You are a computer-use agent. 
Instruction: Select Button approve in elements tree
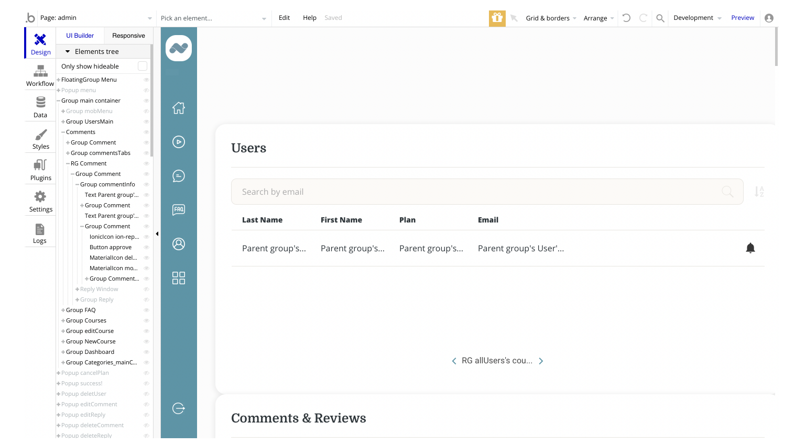[111, 247]
